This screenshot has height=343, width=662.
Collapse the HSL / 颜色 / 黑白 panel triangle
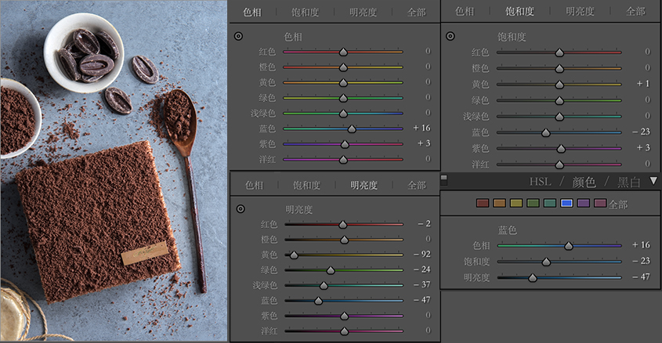click(x=653, y=181)
